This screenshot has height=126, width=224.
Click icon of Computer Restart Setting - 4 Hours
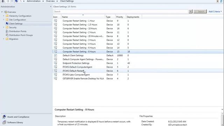[x=55, y=44]
